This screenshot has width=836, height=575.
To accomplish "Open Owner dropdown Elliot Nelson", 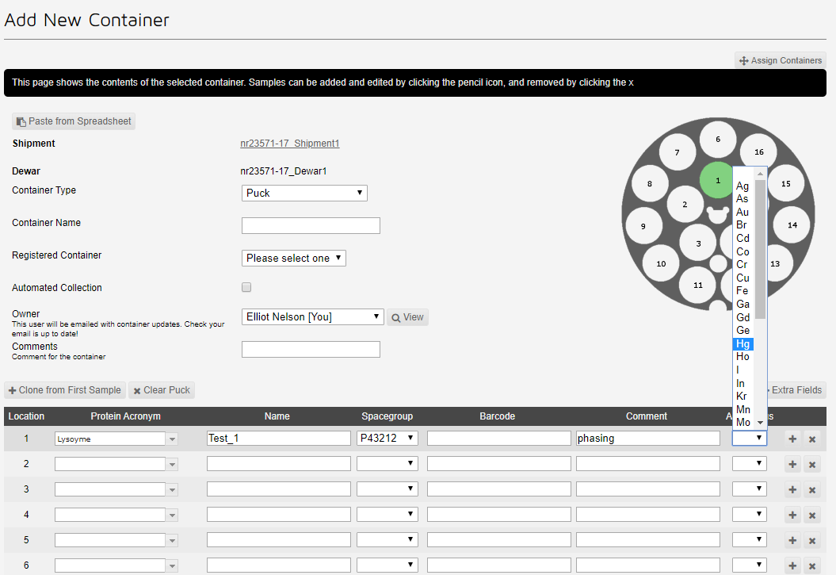I will (313, 316).
